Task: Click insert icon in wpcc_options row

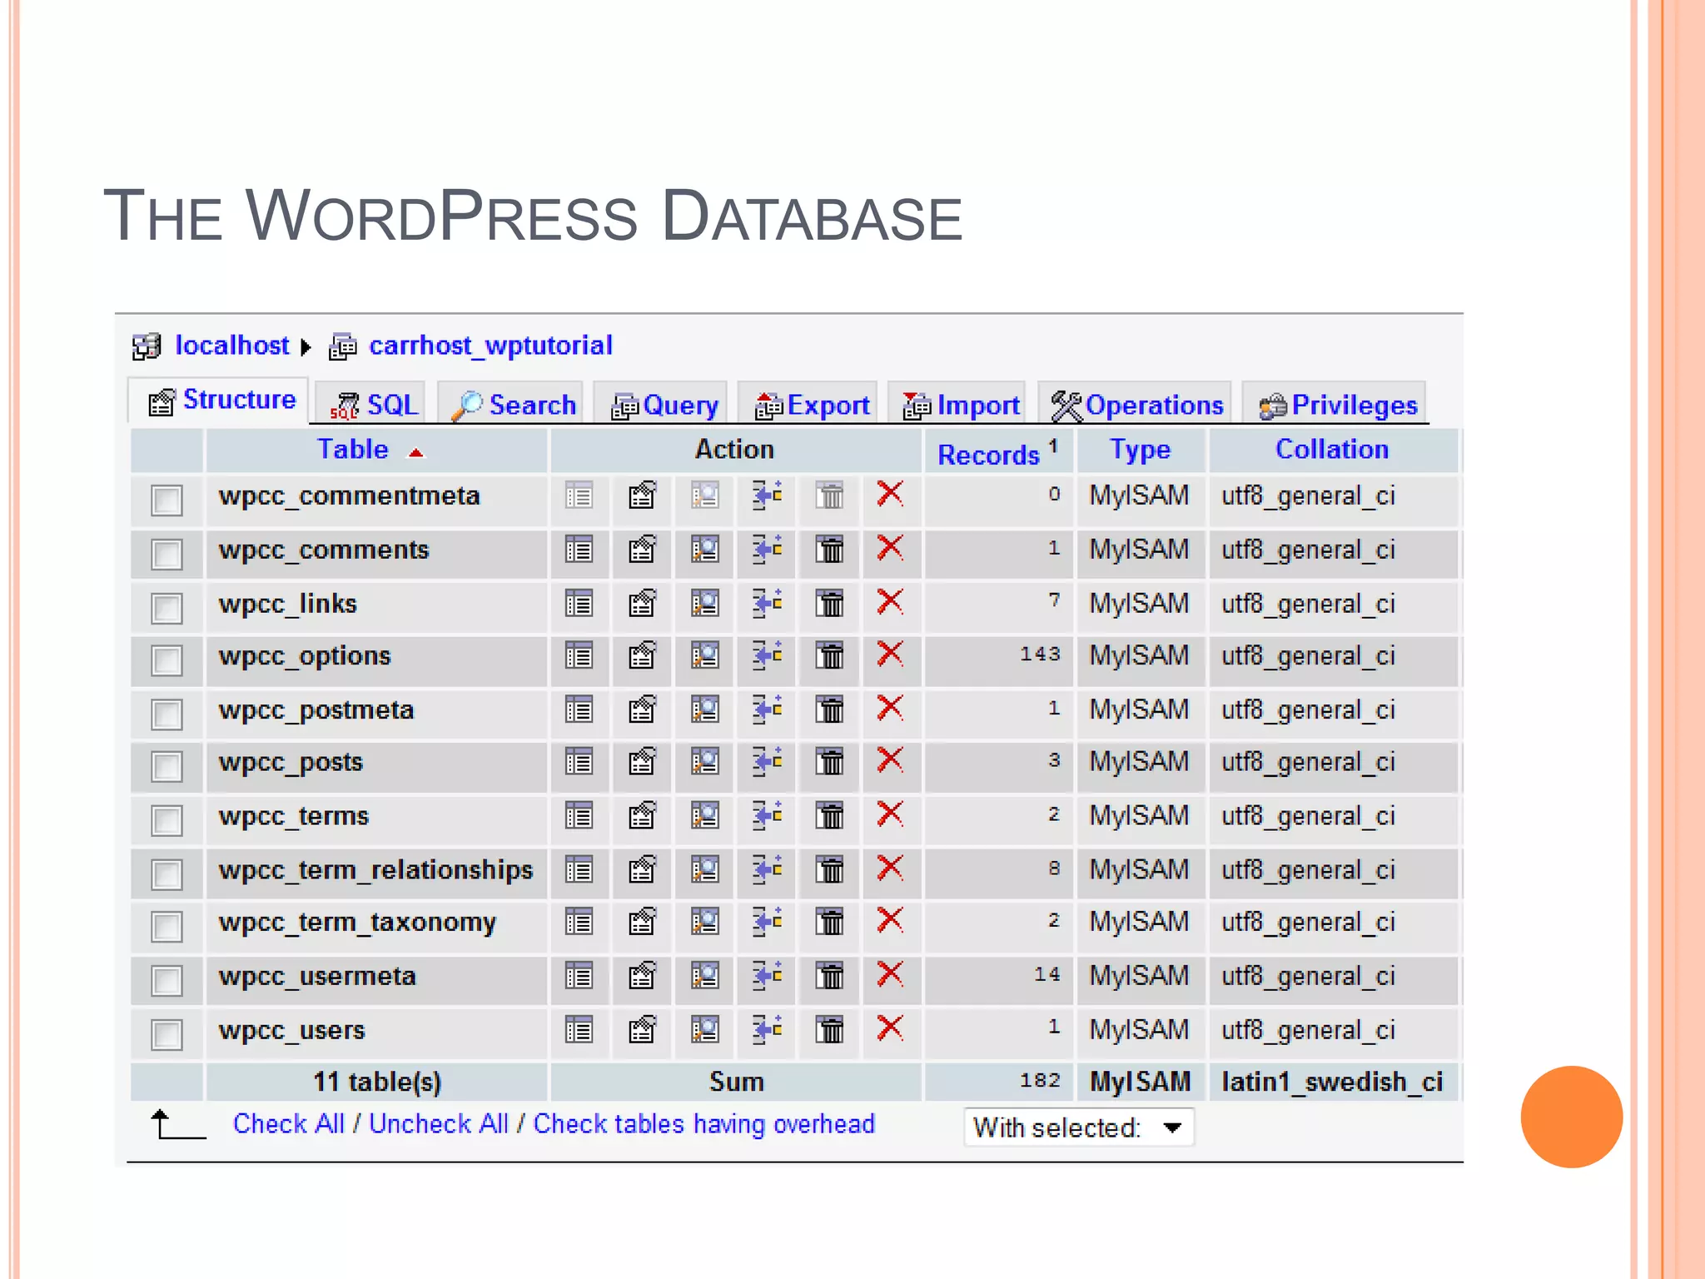Action: [767, 655]
